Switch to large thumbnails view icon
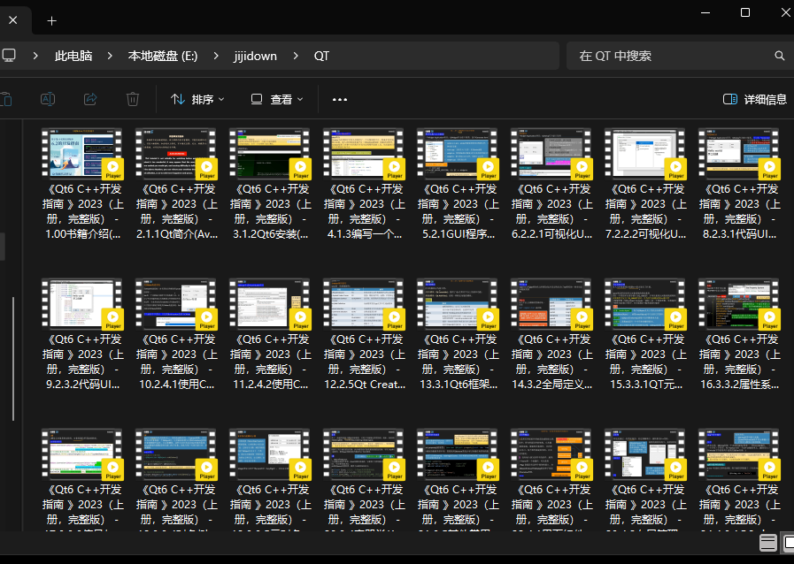794x564 pixels. coord(788,543)
